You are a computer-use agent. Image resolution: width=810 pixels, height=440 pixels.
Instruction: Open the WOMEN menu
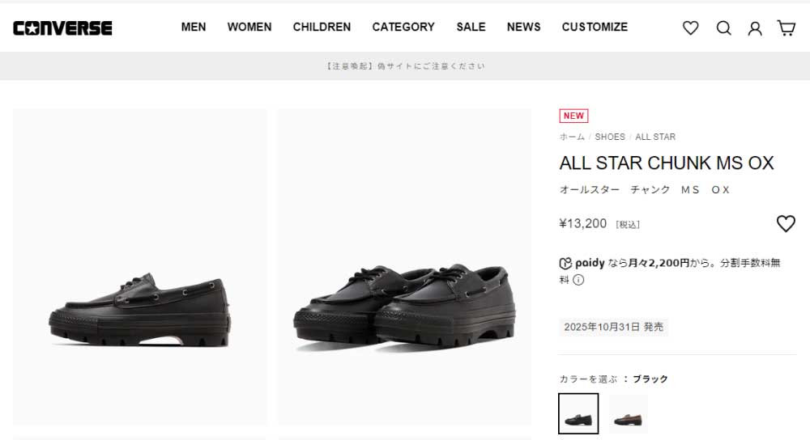[x=249, y=27]
